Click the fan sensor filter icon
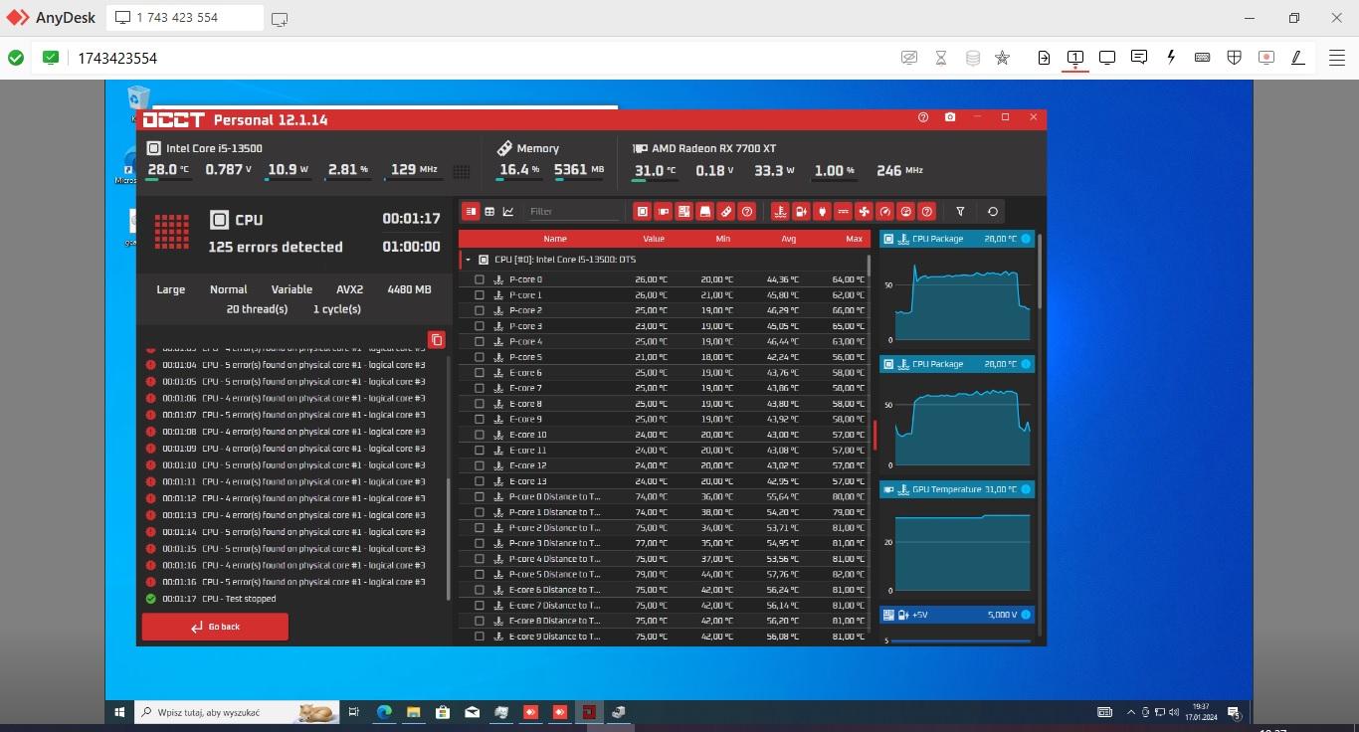 point(864,212)
